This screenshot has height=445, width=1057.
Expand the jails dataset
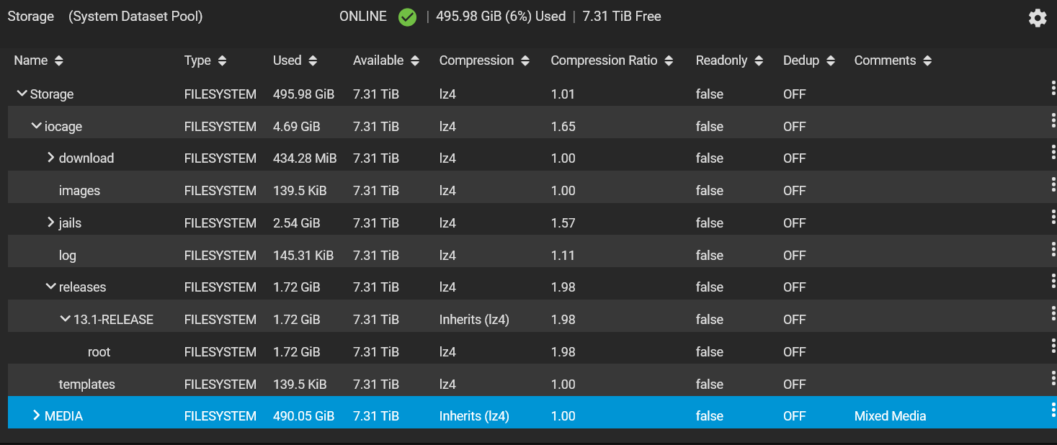point(50,223)
